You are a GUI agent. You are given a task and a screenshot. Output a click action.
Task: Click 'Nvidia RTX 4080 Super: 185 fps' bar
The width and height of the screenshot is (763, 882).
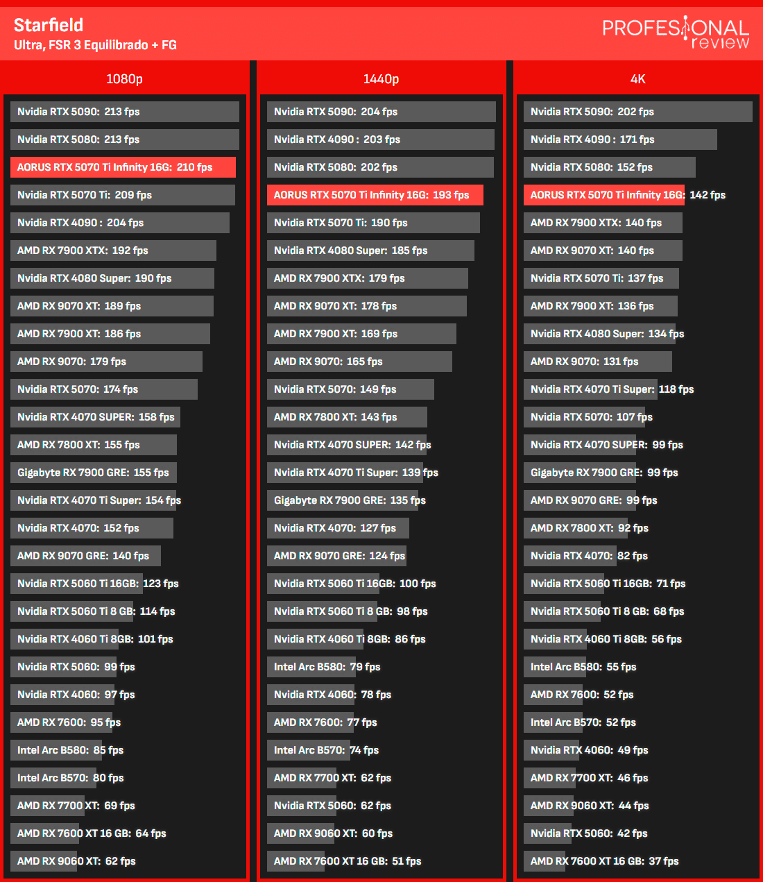[x=370, y=251]
